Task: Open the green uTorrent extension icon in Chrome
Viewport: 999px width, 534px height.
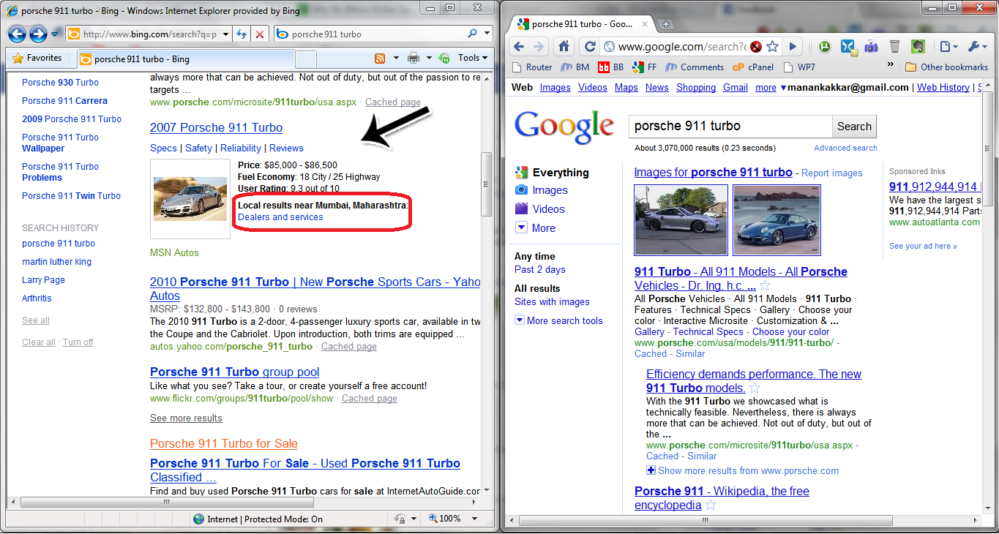Action: 825,47
